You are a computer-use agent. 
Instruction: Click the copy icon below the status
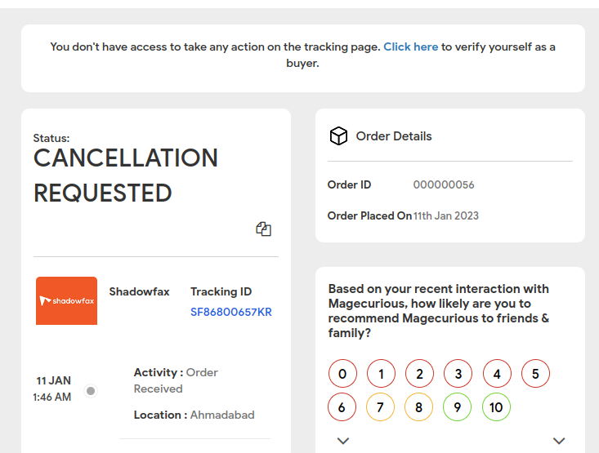click(263, 229)
